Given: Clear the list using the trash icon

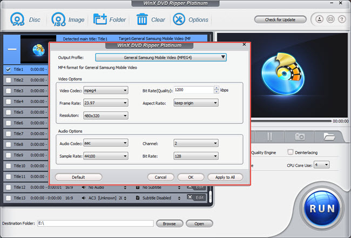Looking at the screenshot, I should tap(142, 19).
